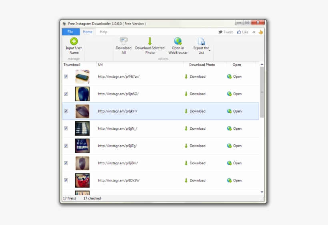Image resolution: width=328 pixels, height=225 pixels.
Task: Switch to the Home tab
Action: pyautogui.click(x=88, y=32)
